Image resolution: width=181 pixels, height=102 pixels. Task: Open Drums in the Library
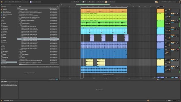tap(4, 25)
